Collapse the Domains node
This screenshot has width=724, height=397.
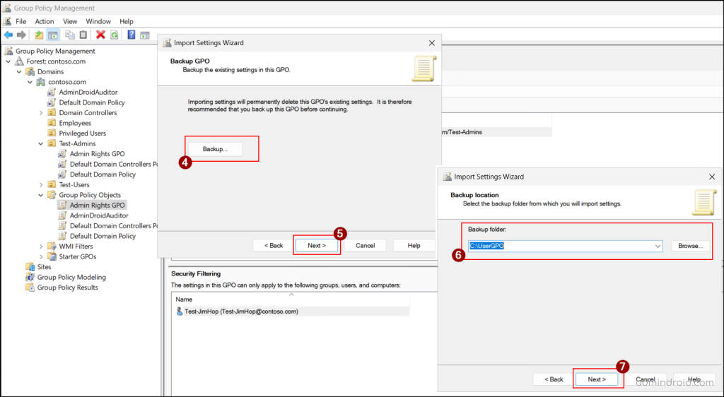pyautogui.click(x=19, y=71)
